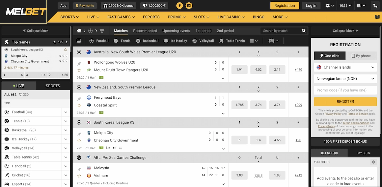
Task: Open the Instagram page icon
Action: coord(189,6)
